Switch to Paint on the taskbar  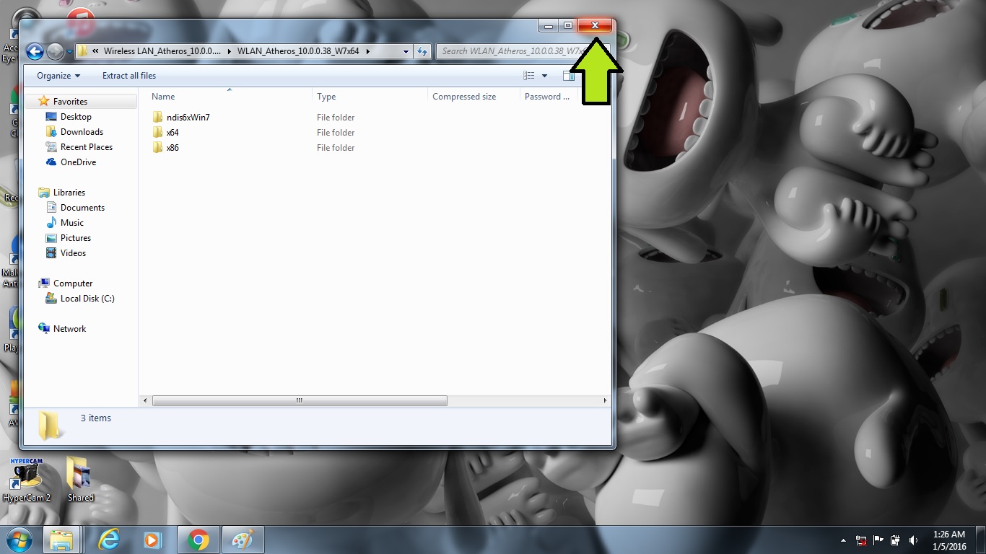pyautogui.click(x=243, y=540)
